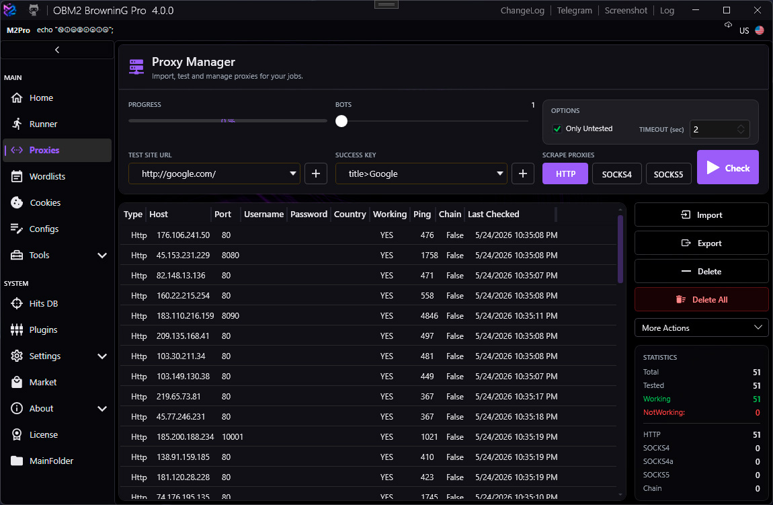
Task: Select proxy row 45.153.231.229
Action: click(368, 256)
